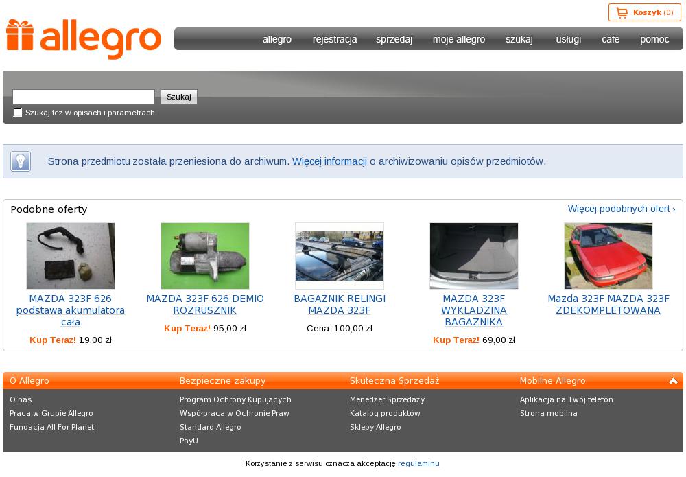Screen dimensions: 686x477
Task: Open the roof rack offer thumbnail
Action: tap(340, 256)
